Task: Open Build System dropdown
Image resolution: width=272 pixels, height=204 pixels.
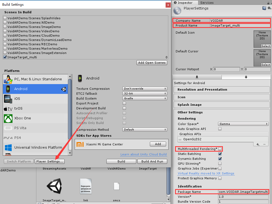Action: tap(145, 98)
